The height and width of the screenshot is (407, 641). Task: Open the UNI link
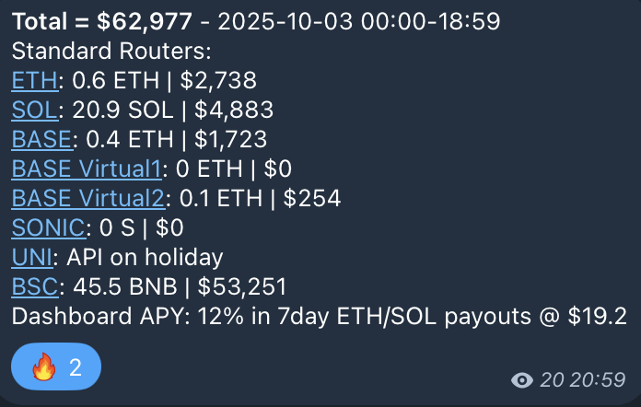(31, 257)
